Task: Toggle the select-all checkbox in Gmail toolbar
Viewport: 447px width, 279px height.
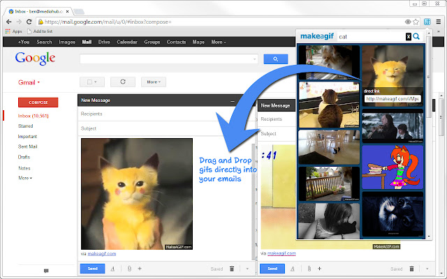Action: (89, 82)
